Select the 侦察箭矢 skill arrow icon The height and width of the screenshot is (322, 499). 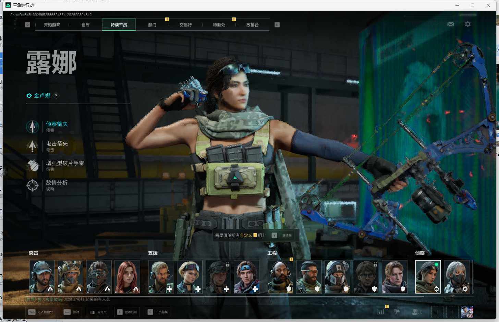pyautogui.click(x=33, y=127)
